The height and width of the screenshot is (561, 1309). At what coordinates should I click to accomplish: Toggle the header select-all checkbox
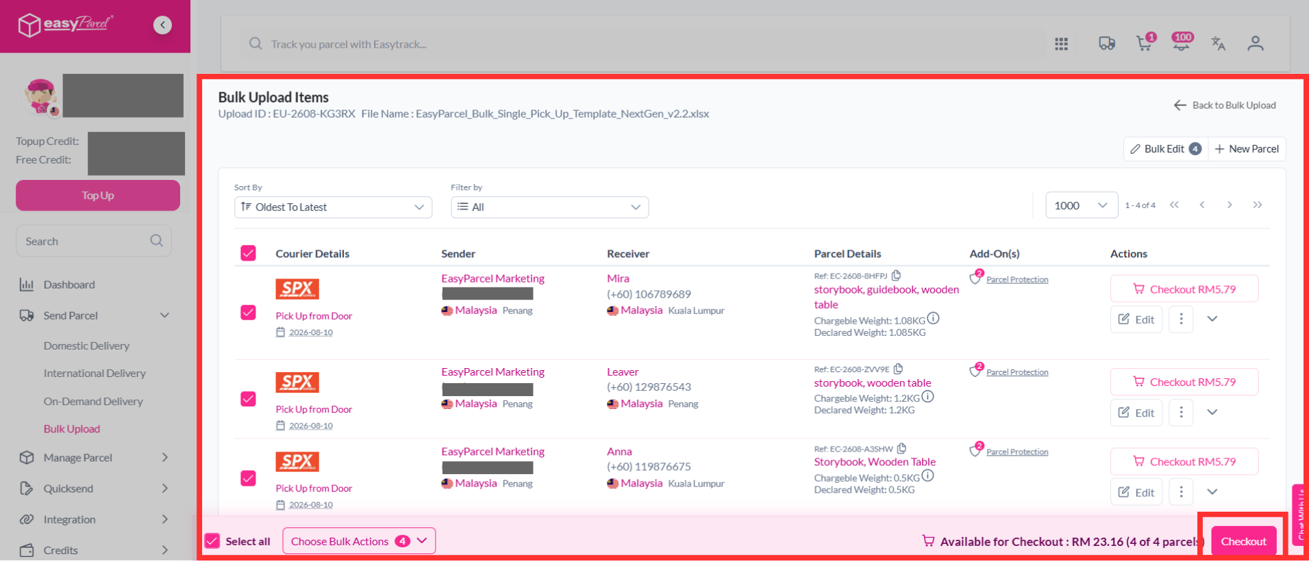[248, 253]
